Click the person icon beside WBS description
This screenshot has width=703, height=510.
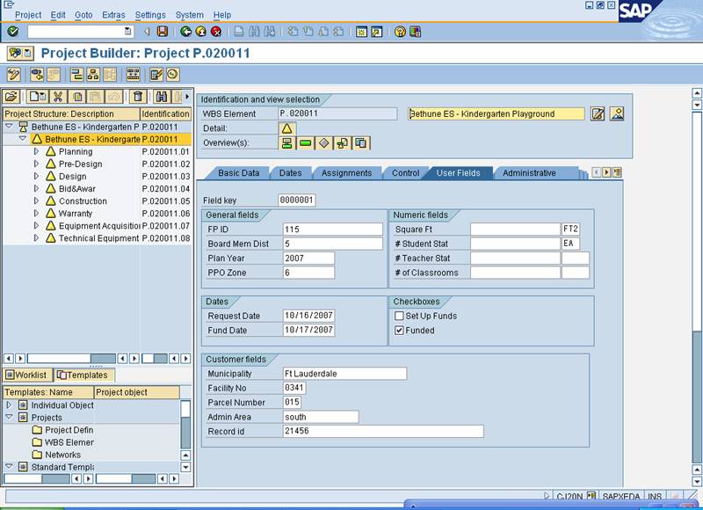617,114
